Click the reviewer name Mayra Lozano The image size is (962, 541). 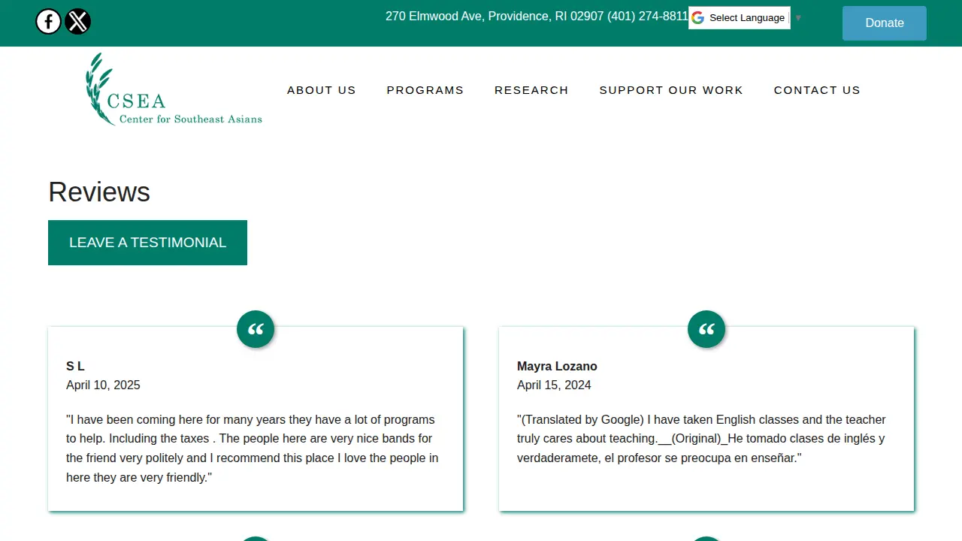click(557, 367)
